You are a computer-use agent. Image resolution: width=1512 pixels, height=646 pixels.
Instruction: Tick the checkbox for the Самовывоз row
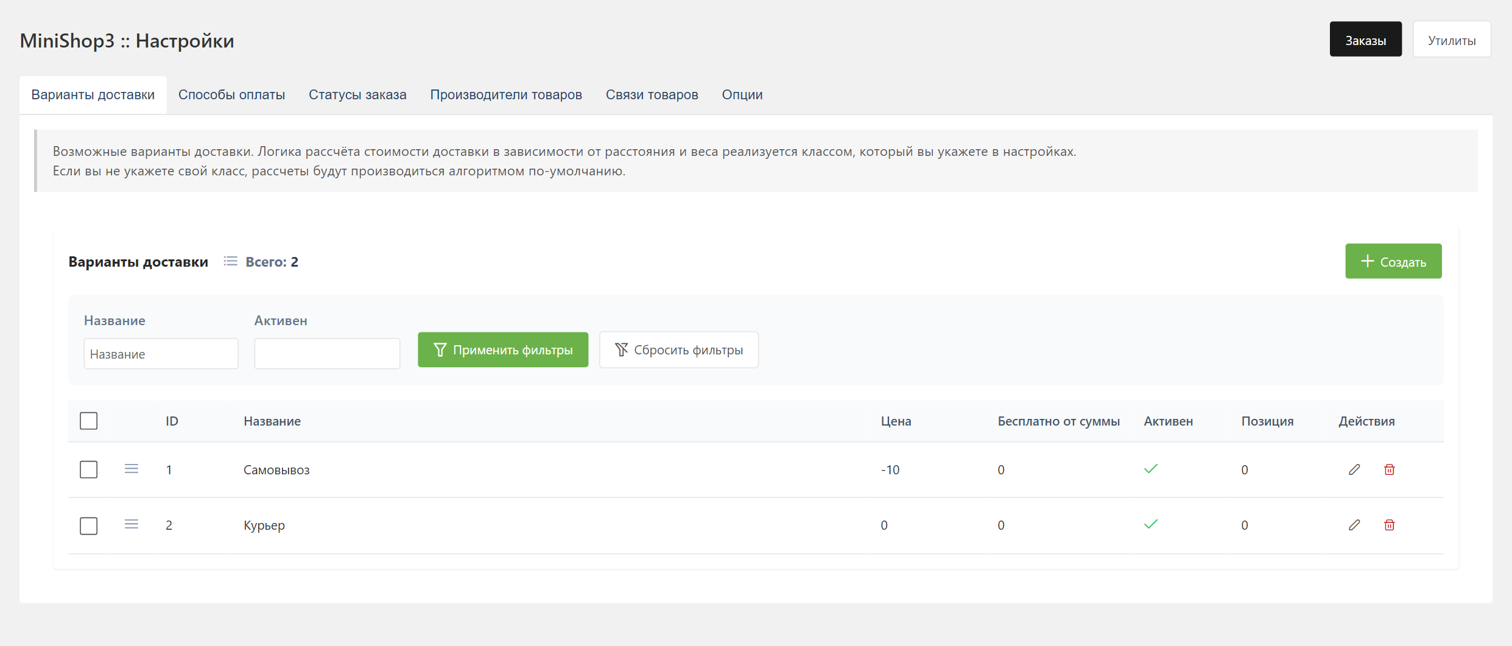89,469
